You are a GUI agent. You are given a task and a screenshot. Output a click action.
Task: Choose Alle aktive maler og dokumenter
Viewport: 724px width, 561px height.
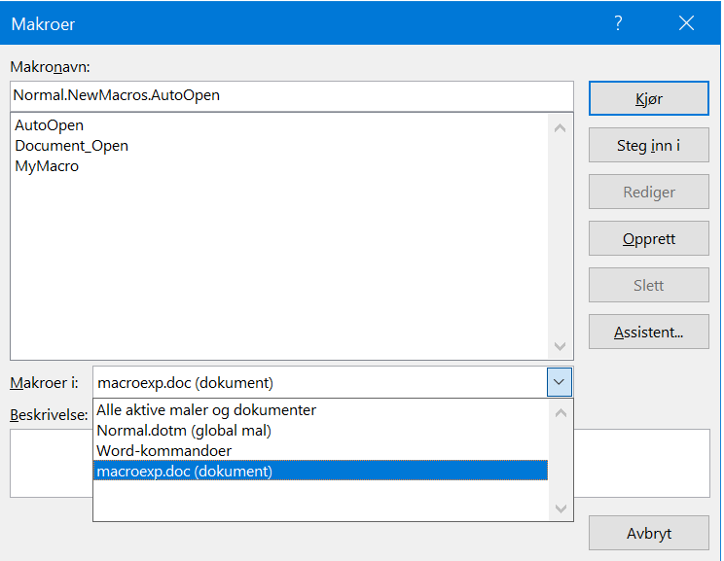206,410
